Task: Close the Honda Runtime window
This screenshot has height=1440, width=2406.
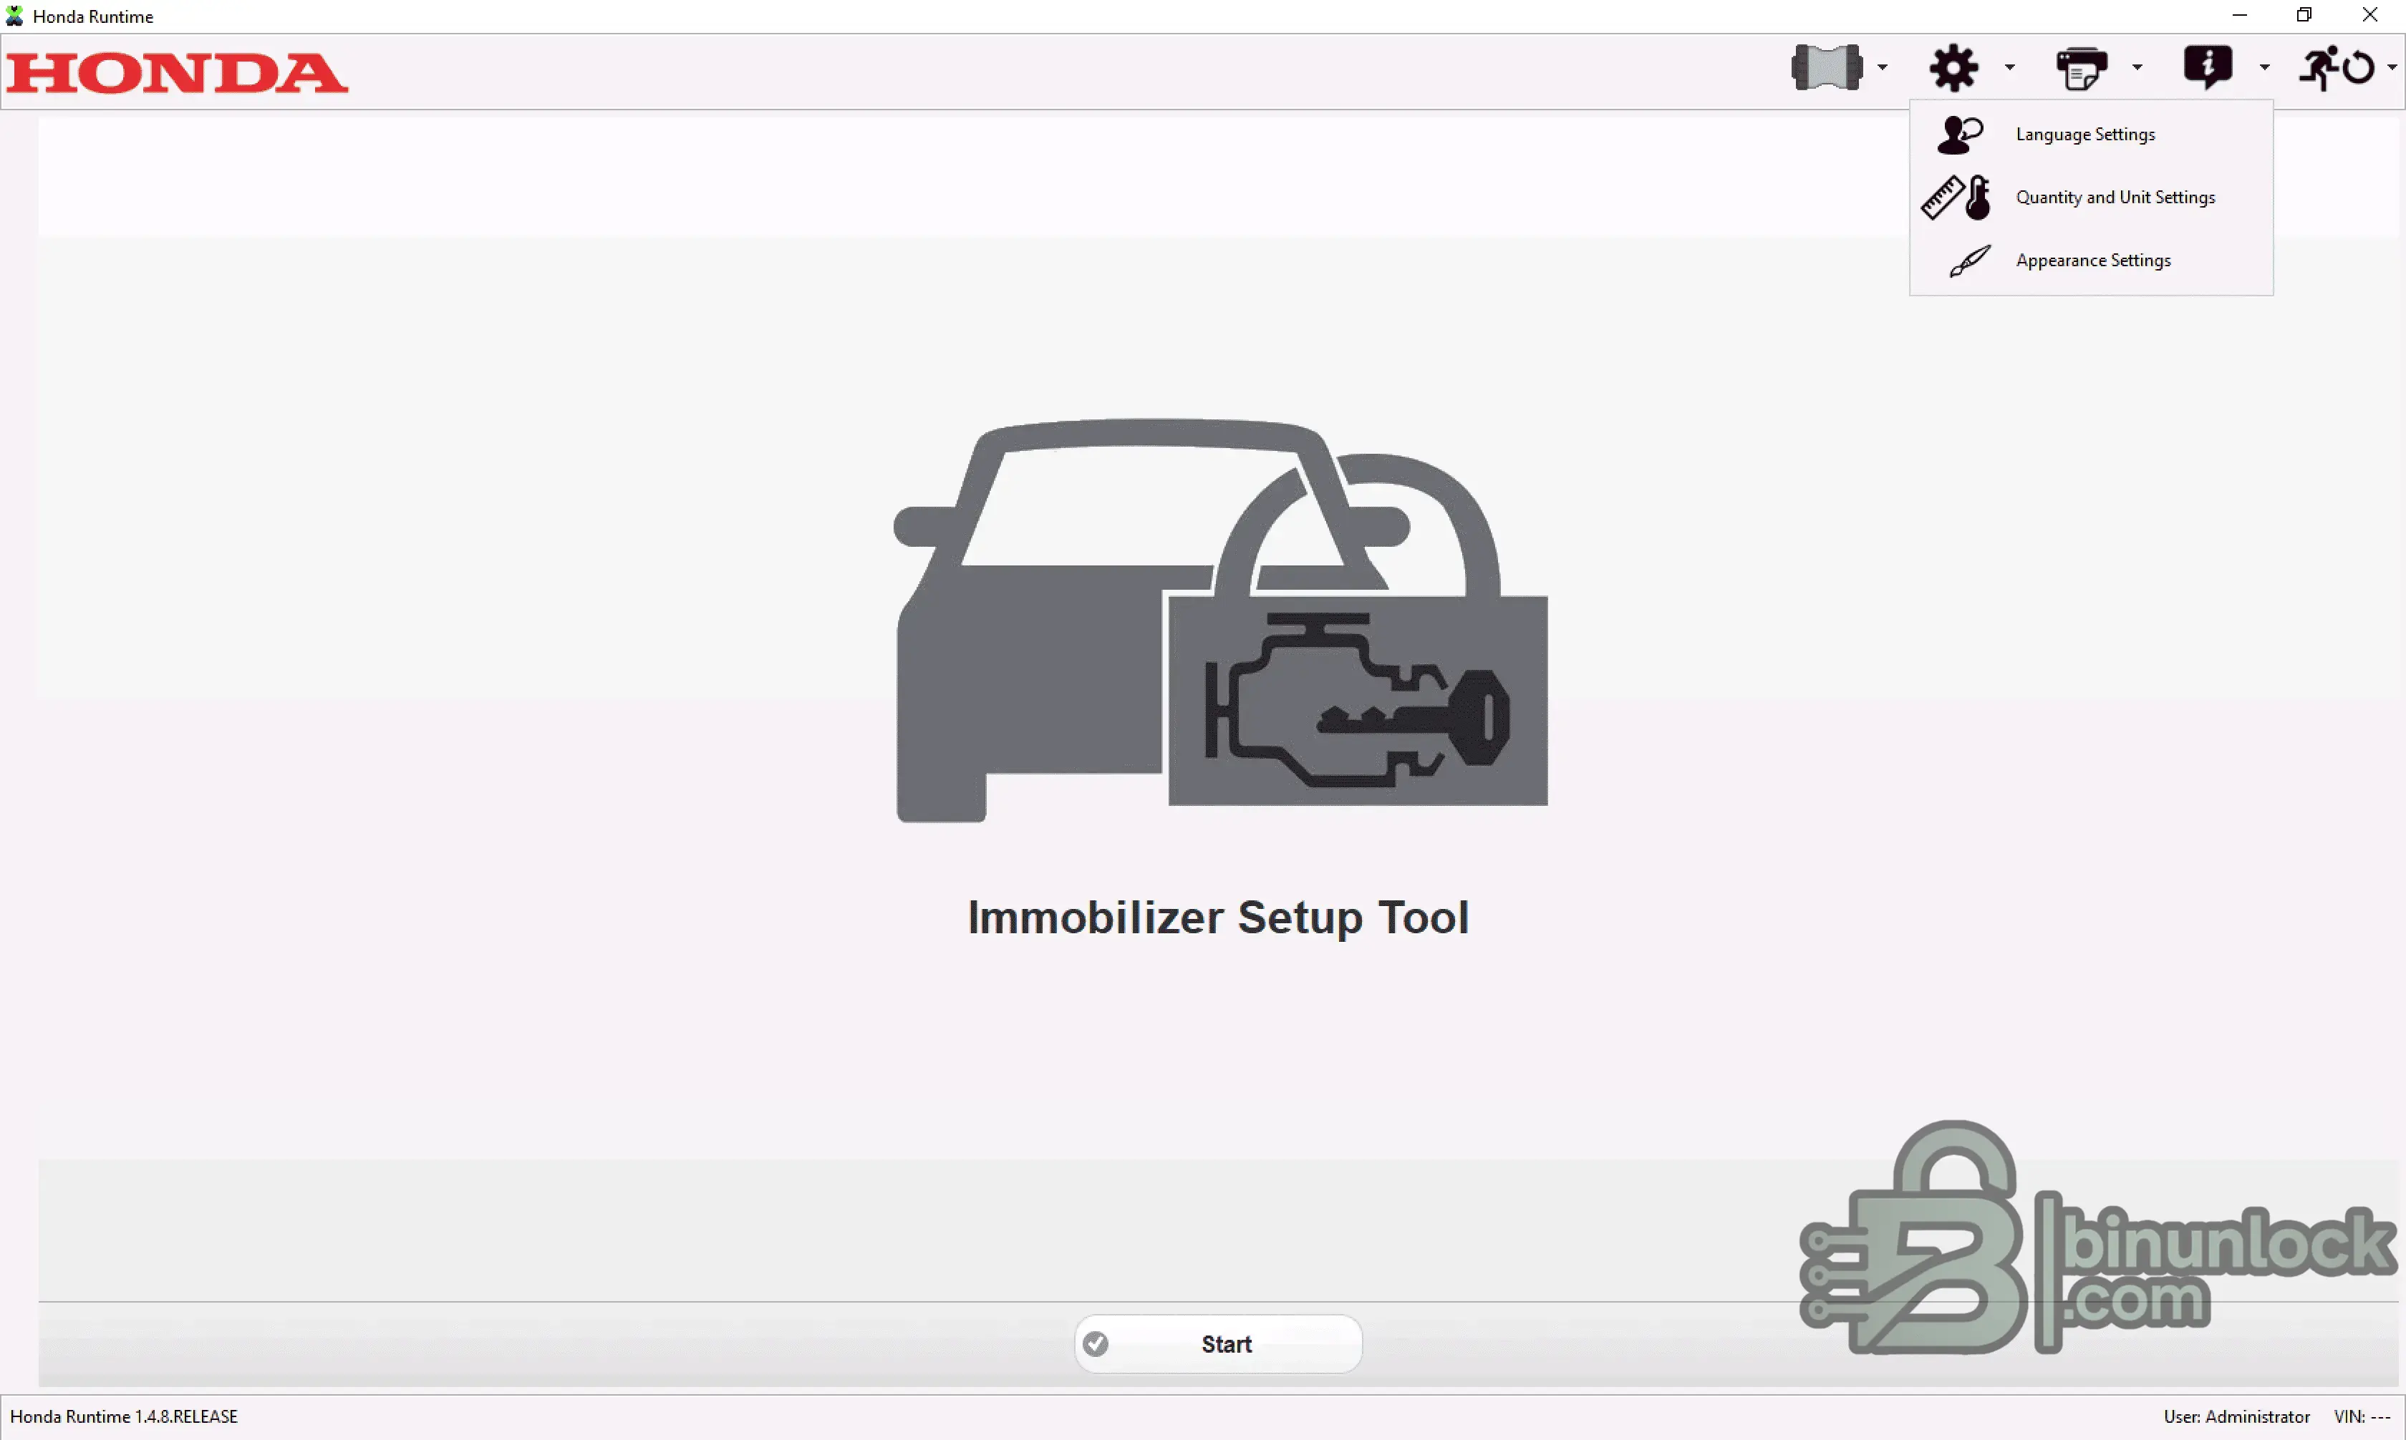Action: pos(2370,16)
